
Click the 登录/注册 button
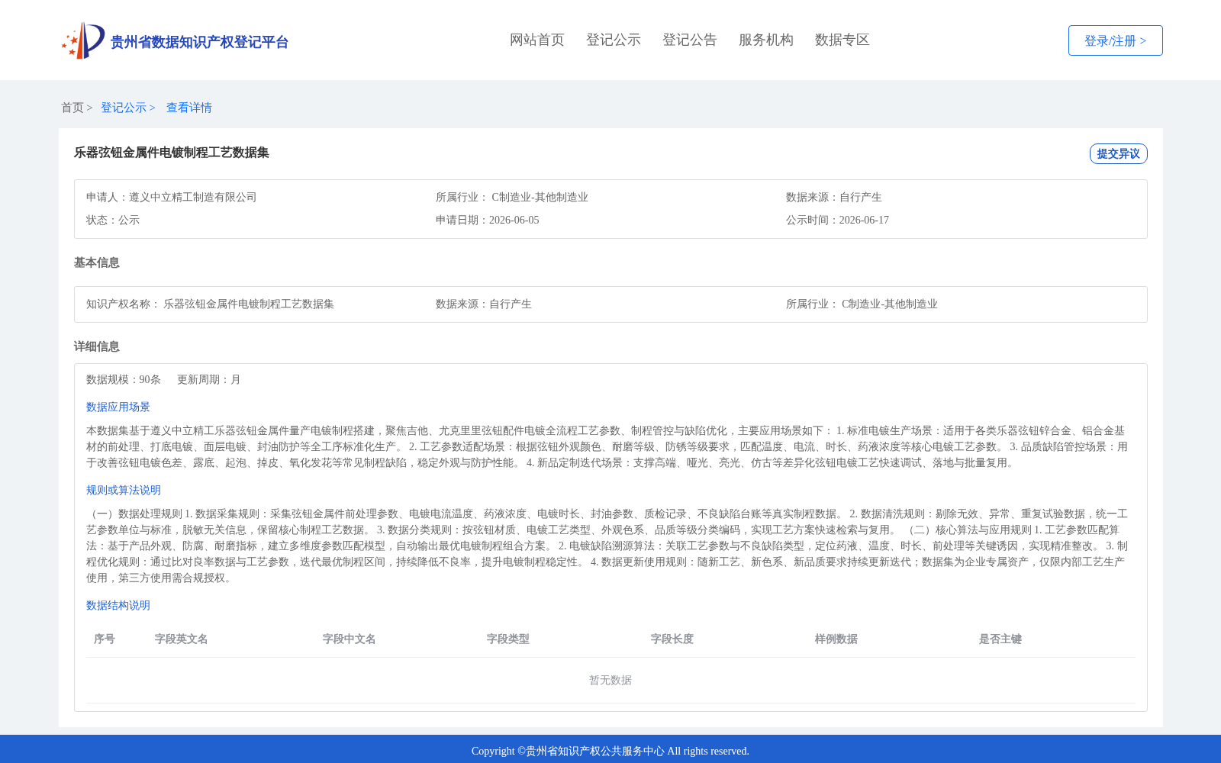click(1116, 40)
